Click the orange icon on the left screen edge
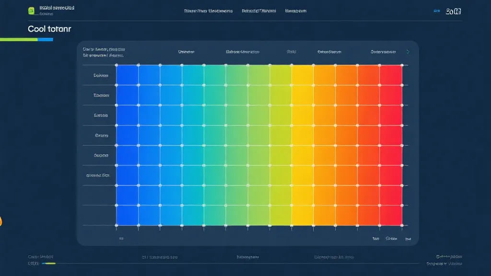Image resolution: width=491 pixels, height=276 pixels. 1,221
